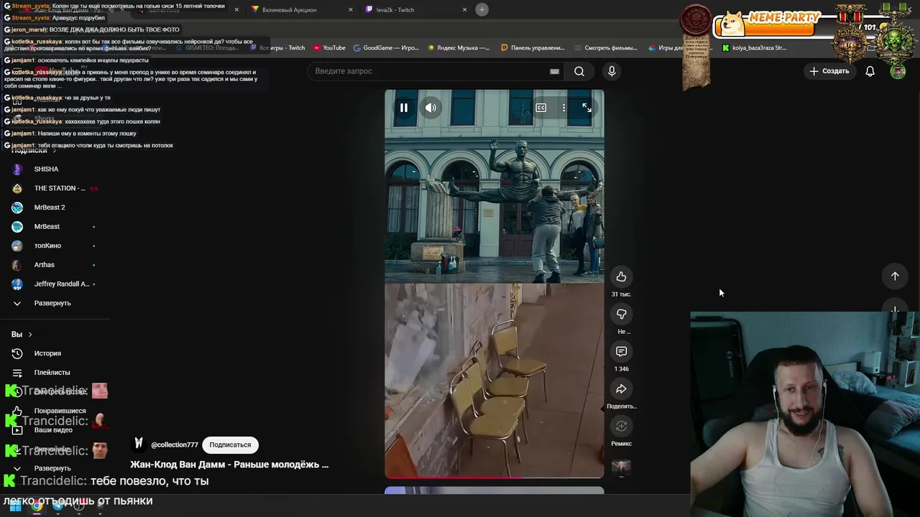Enter fullscreen on the Shorts player
Image resolution: width=920 pixels, height=517 pixels.
586,108
